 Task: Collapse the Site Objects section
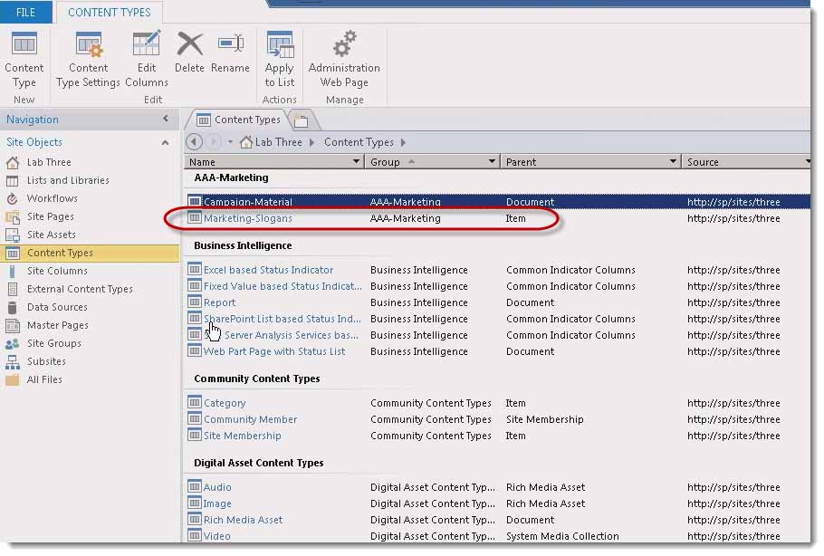click(164, 142)
